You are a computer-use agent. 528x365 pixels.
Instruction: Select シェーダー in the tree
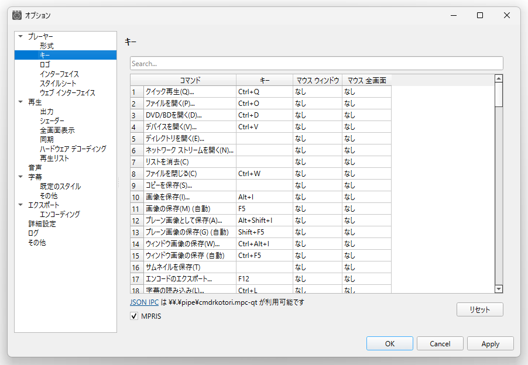tap(52, 120)
